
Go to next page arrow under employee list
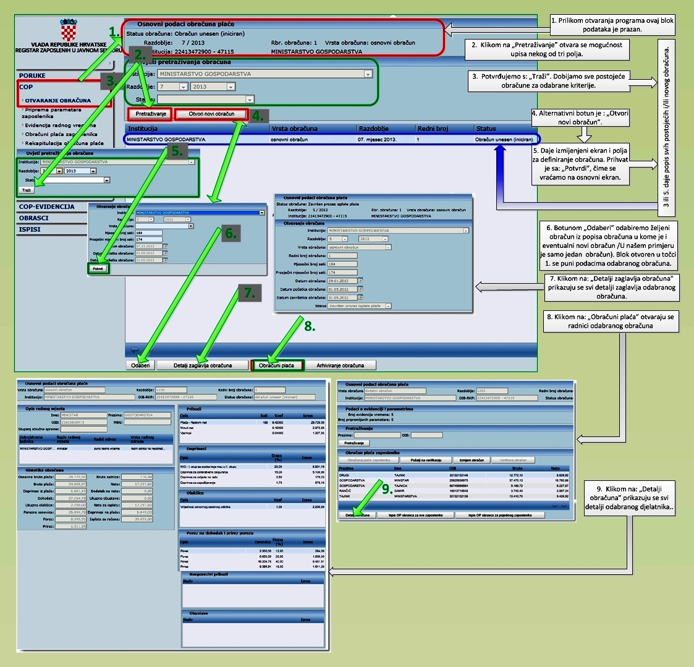coord(564,506)
